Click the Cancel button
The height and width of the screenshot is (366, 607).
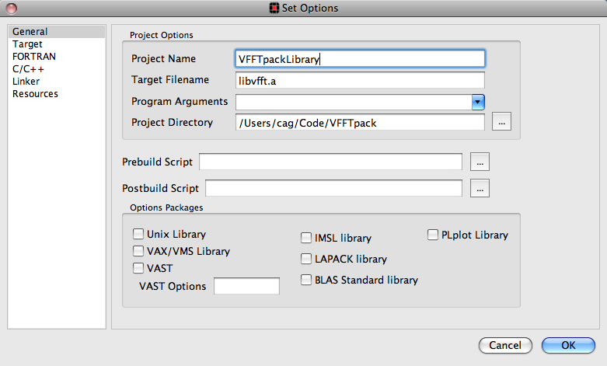click(505, 345)
